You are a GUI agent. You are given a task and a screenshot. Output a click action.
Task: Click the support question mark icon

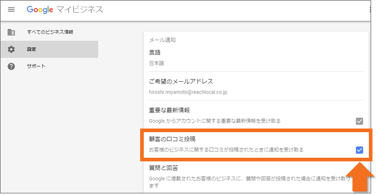pyautogui.click(x=11, y=66)
